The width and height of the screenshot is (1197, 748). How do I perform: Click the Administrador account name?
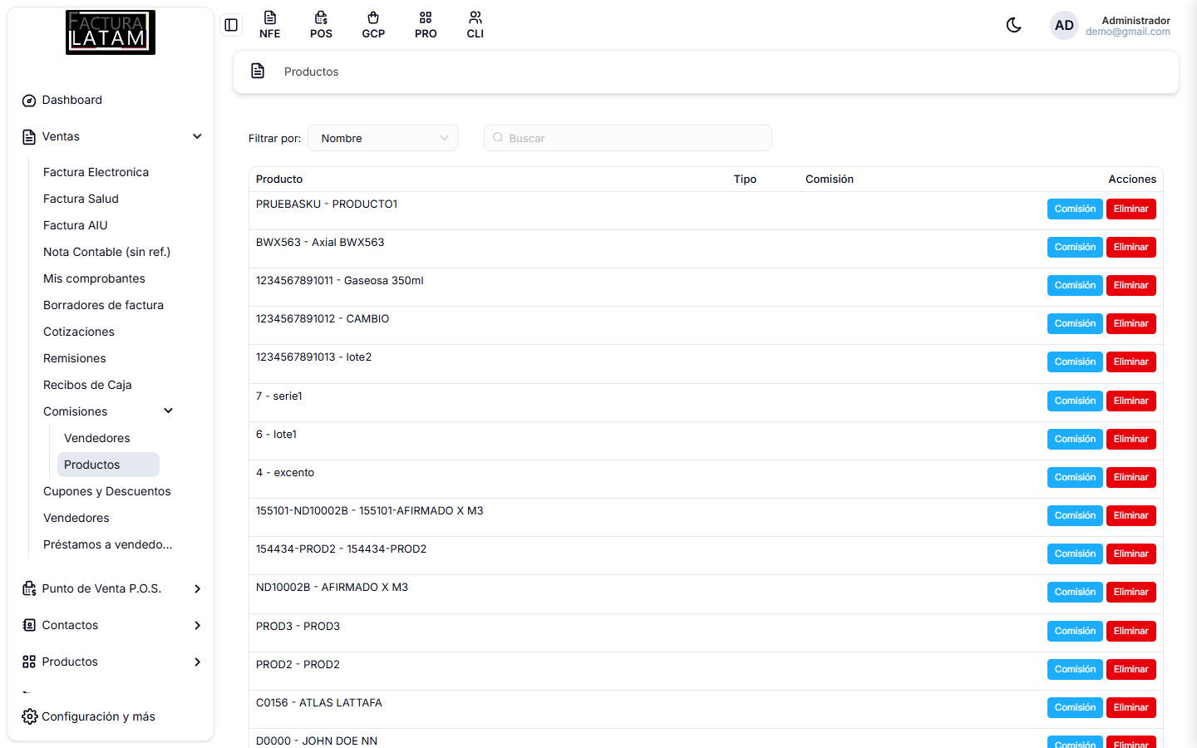(x=1135, y=20)
